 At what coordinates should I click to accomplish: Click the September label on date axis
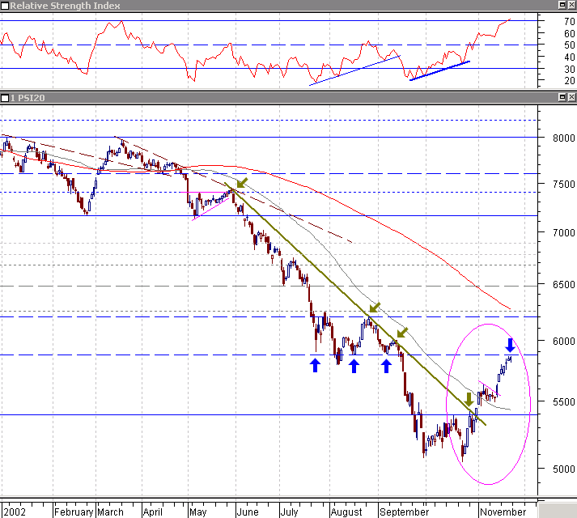pyautogui.click(x=404, y=512)
